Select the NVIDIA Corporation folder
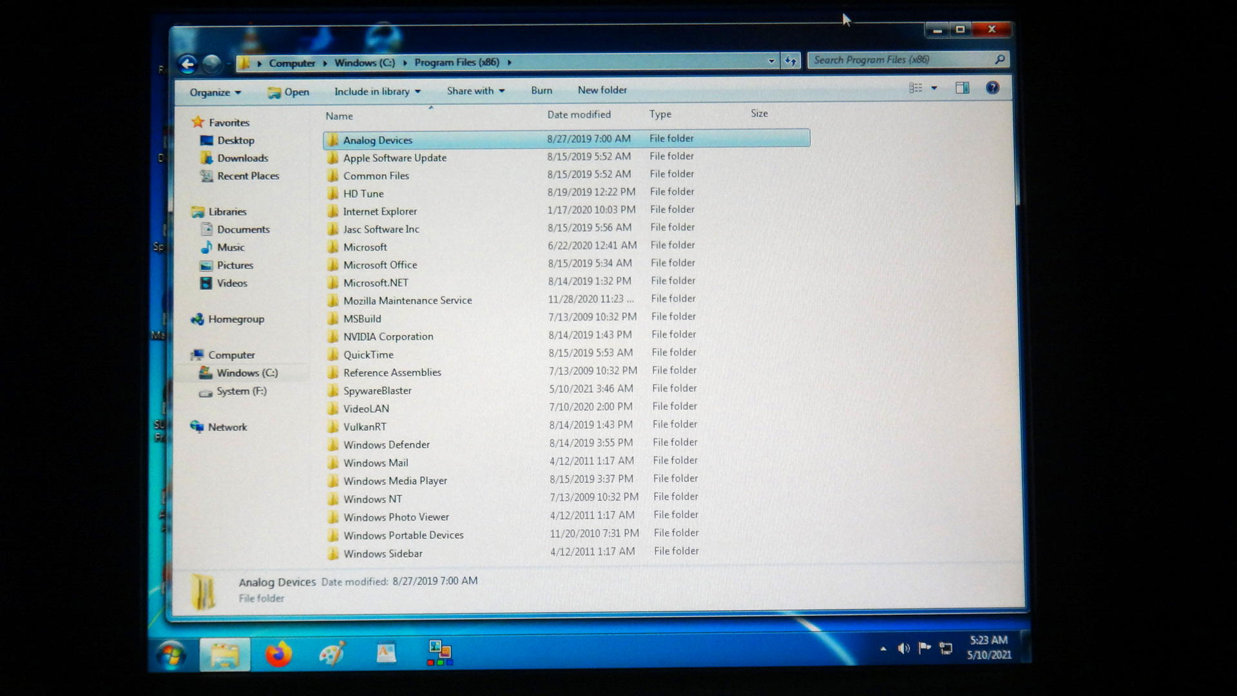 (388, 337)
